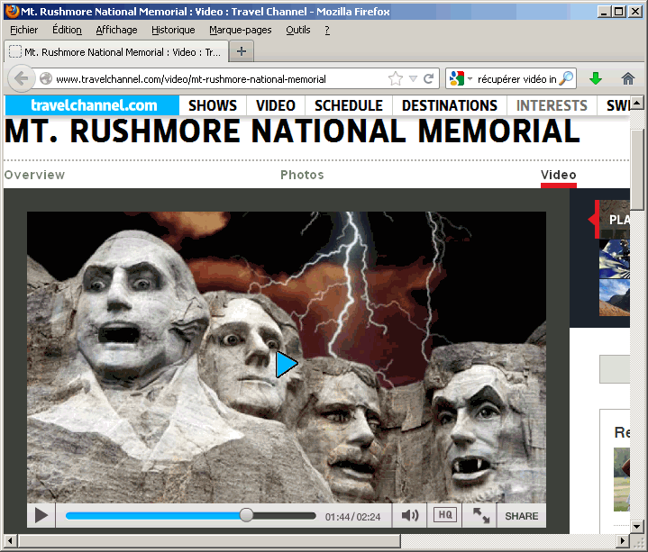Open the Historique menu
Viewport: 648px width, 552px height.
(173, 30)
